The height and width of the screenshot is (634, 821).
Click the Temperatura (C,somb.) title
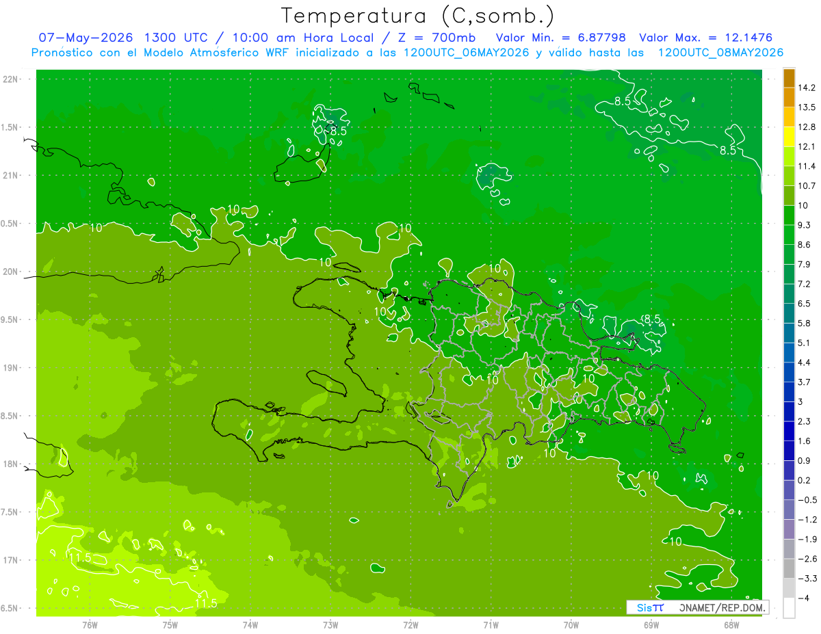(418, 16)
